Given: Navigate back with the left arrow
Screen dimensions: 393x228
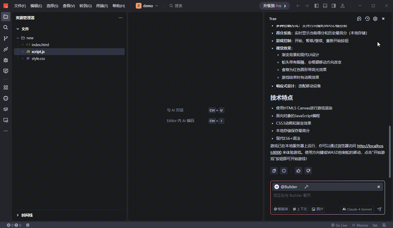Looking at the screenshot, I should (298, 6).
